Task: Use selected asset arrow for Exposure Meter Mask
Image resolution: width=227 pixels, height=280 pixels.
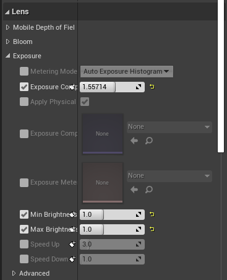Action: click(134, 190)
